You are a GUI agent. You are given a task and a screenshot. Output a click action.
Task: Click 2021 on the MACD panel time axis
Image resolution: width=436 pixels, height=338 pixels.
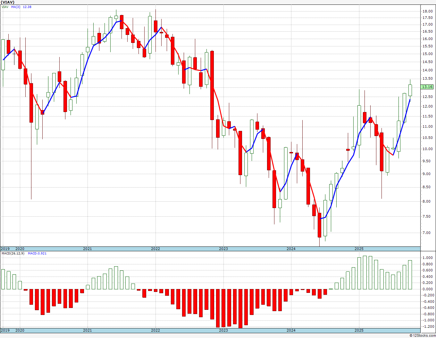[88, 330]
